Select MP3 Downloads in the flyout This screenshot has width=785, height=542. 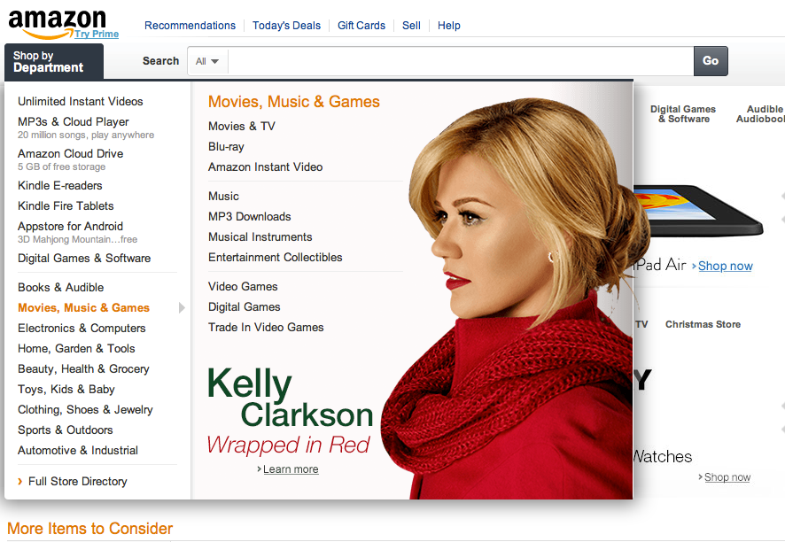pyautogui.click(x=249, y=217)
